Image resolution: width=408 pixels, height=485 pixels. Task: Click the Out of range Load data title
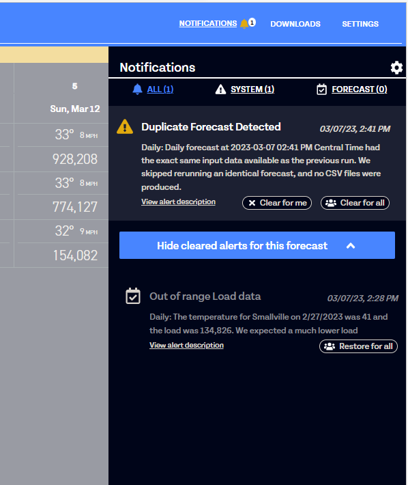tap(205, 296)
